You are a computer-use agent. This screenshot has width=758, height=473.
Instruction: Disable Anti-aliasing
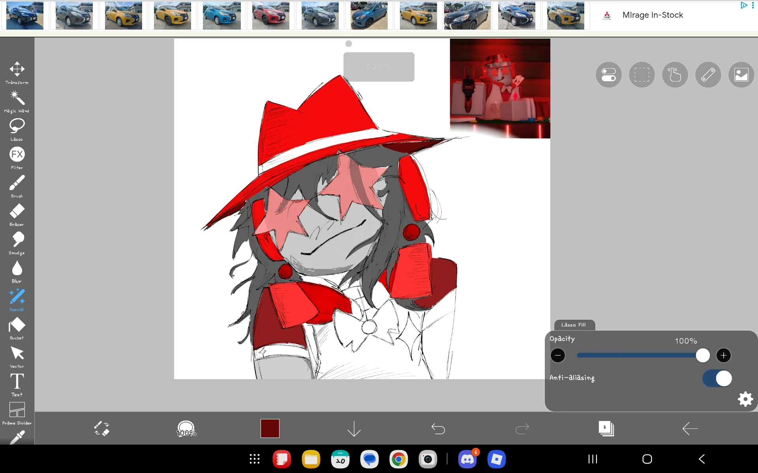717,378
